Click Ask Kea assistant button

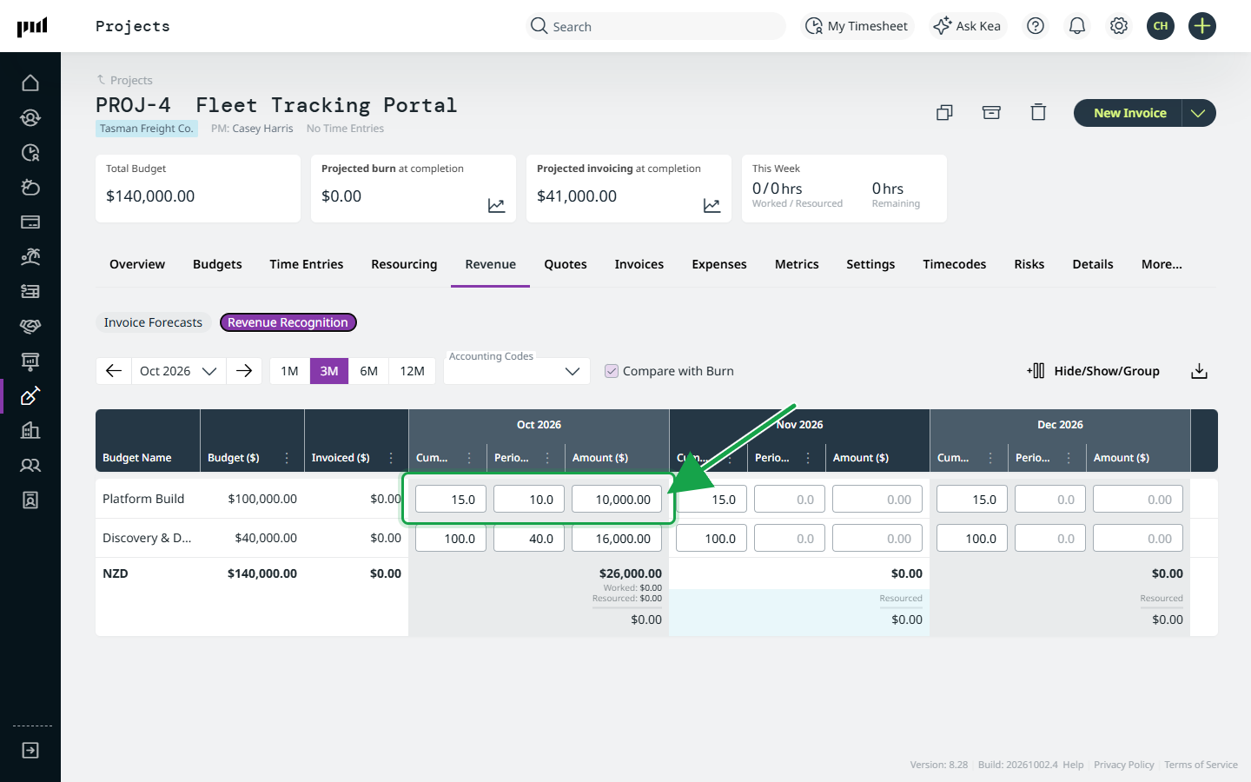[x=967, y=26]
